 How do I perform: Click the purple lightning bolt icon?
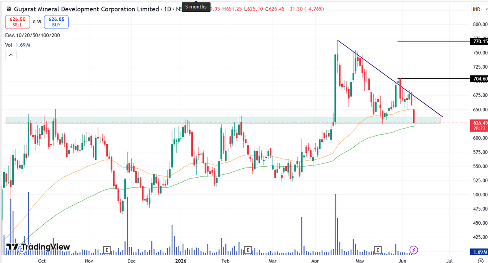point(414,249)
